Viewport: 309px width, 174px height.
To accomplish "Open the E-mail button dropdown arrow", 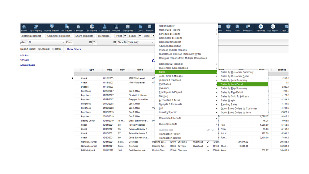I will pos(140,36).
